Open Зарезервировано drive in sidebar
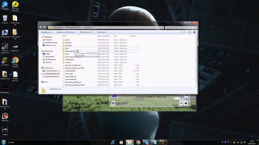The width and height of the screenshot is (259, 145). pos(51,77)
